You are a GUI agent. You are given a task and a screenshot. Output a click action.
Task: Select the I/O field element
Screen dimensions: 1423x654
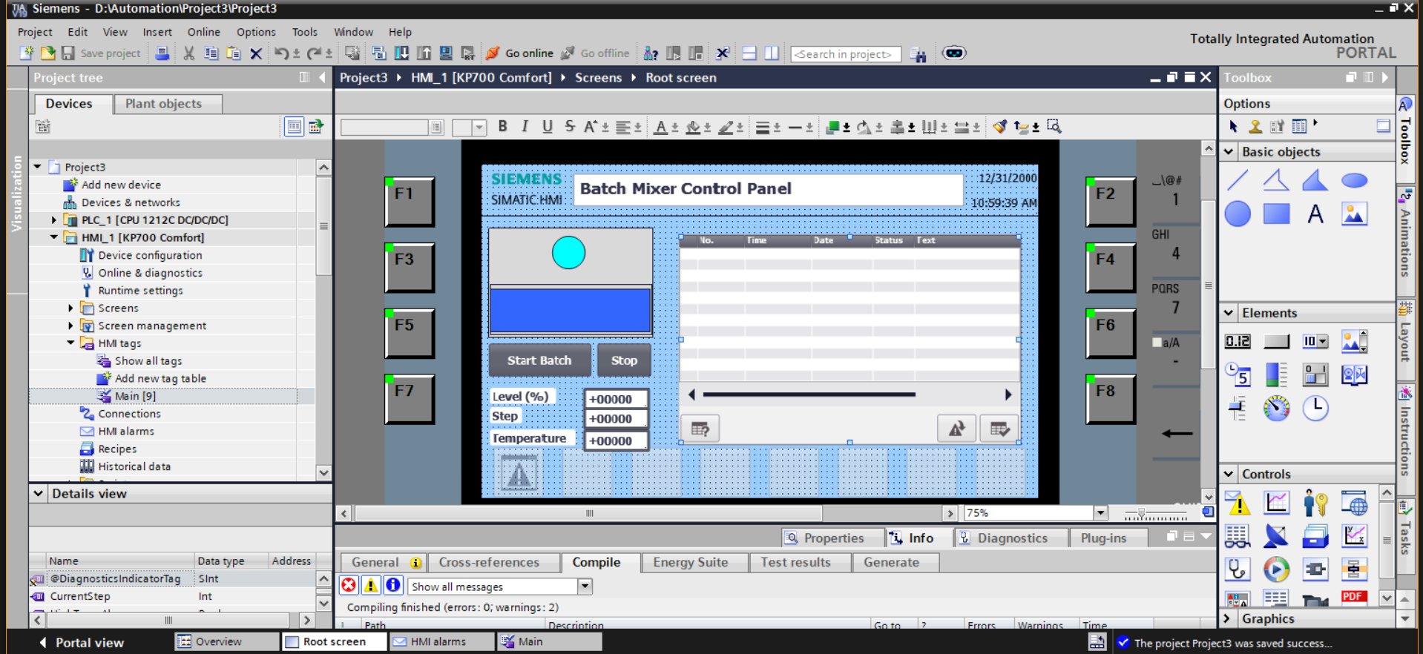click(x=1238, y=341)
